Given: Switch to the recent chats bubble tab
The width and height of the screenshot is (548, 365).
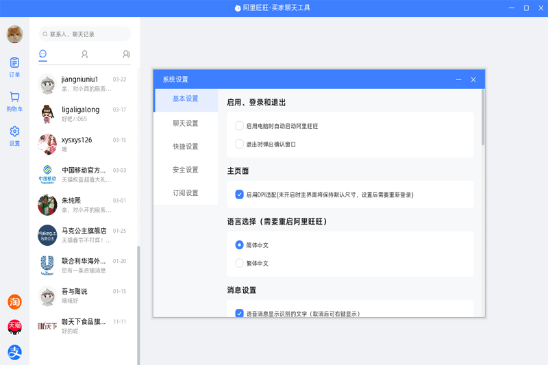Looking at the screenshot, I should [x=42, y=54].
